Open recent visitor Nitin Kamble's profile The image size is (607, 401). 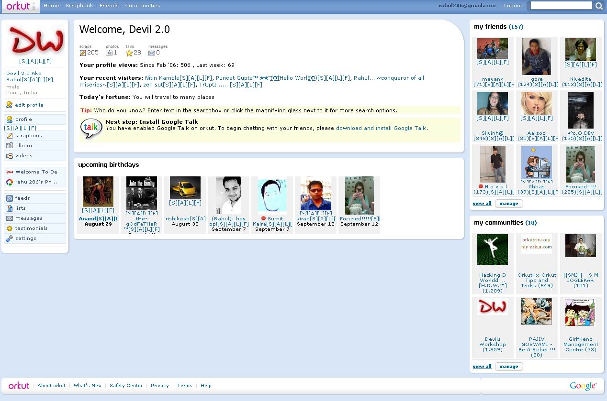[x=179, y=78]
